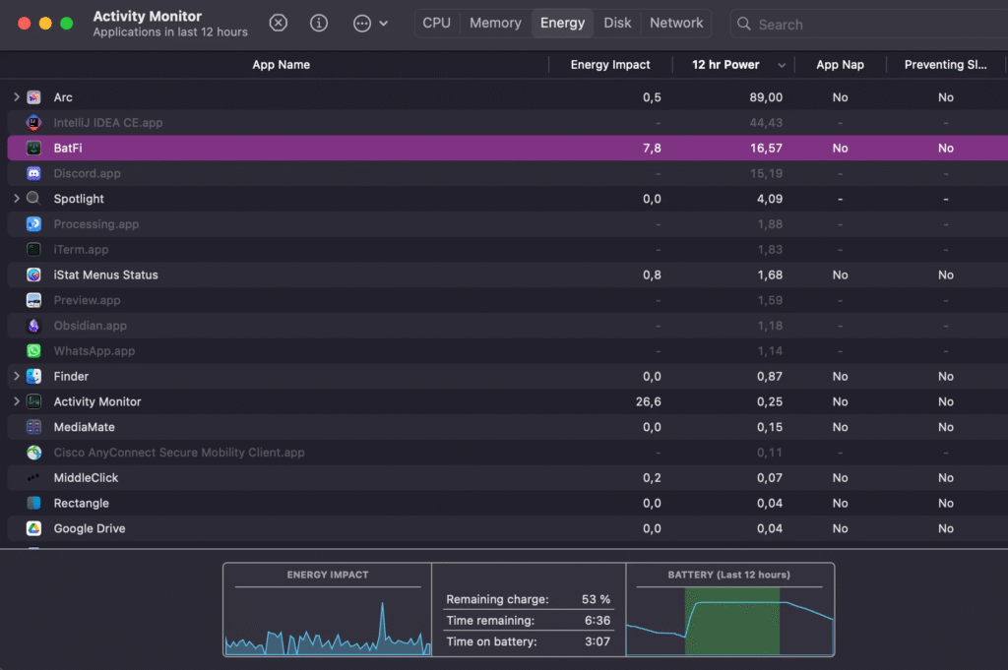Click the stop process (X) toolbar icon
The height and width of the screenshot is (670, 1008).
click(278, 24)
